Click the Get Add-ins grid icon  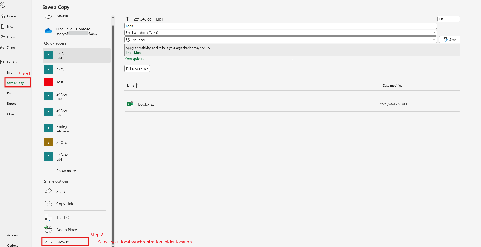click(x=3, y=62)
